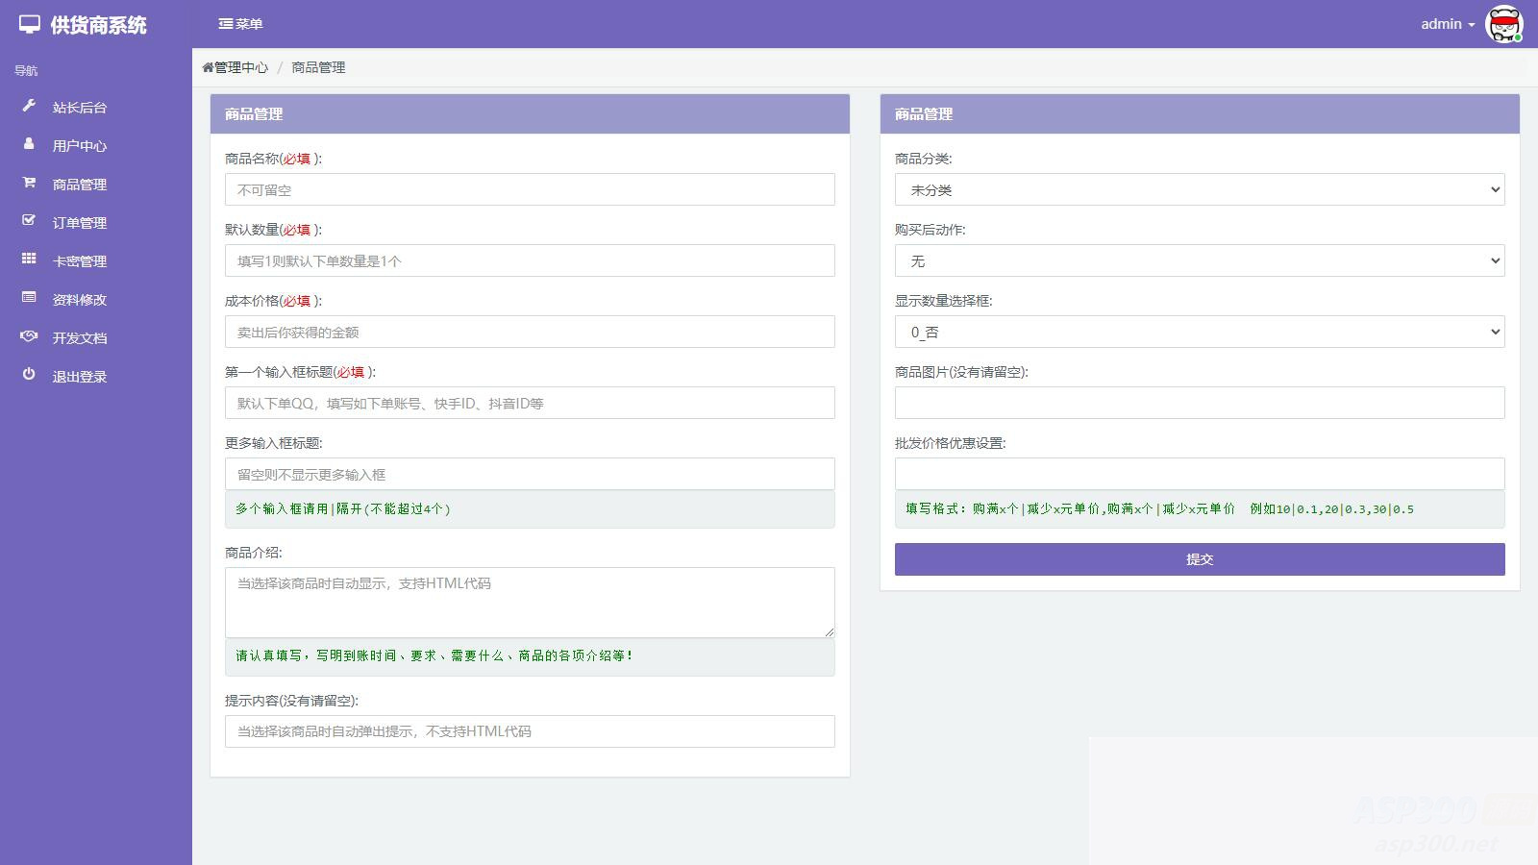1538x865 pixels.
Task: Expand the 购买后动作 dropdown
Action: (x=1198, y=260)
